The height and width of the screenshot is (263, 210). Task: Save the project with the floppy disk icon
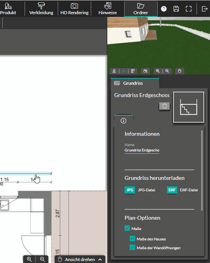(176, 9)
